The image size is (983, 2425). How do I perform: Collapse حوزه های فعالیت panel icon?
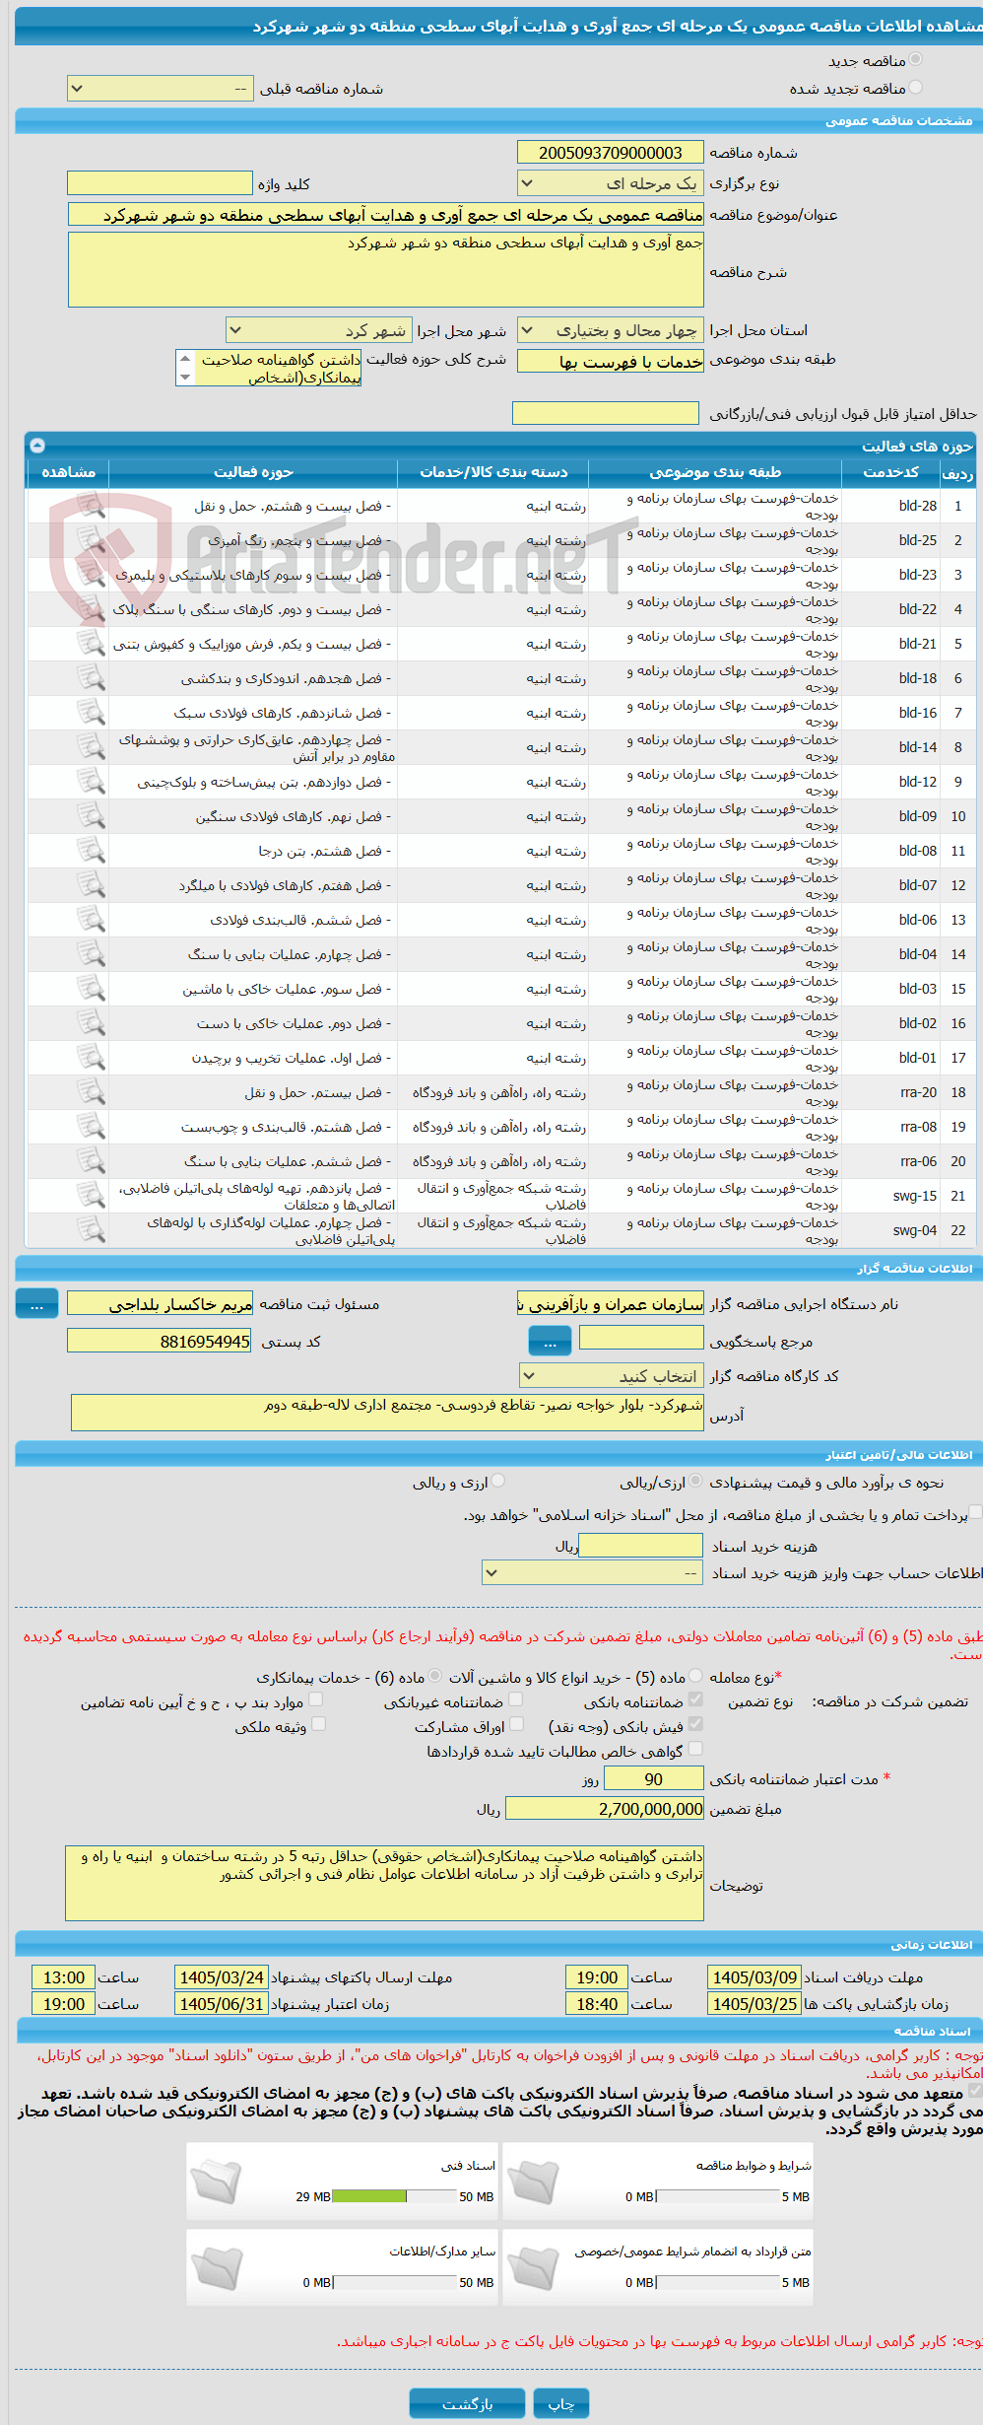tap(37, 446)
